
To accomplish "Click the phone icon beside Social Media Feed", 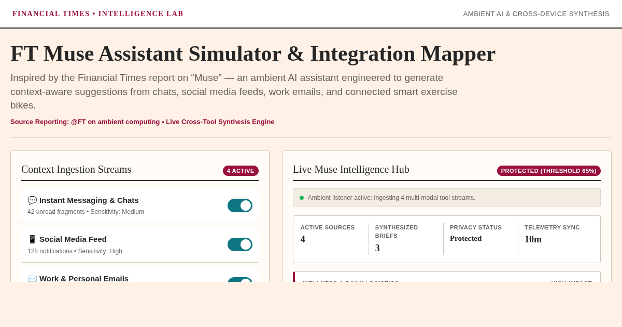I will 32,239.
